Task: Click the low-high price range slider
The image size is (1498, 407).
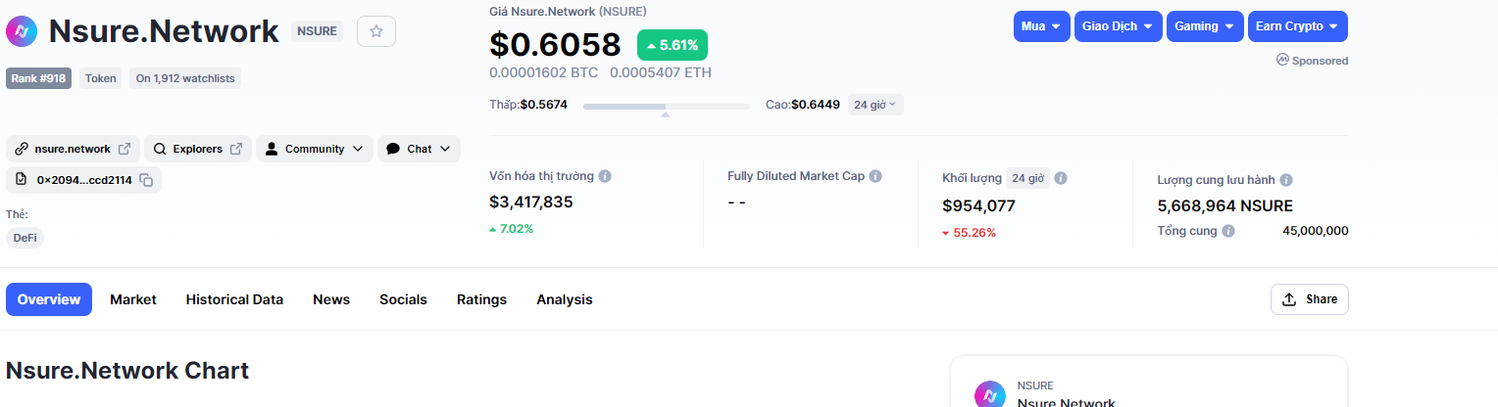Action: point(666,106)
